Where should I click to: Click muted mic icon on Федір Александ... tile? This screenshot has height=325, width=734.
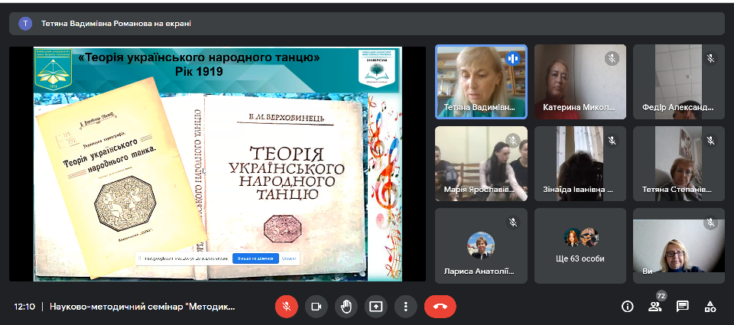pos(710,59)
